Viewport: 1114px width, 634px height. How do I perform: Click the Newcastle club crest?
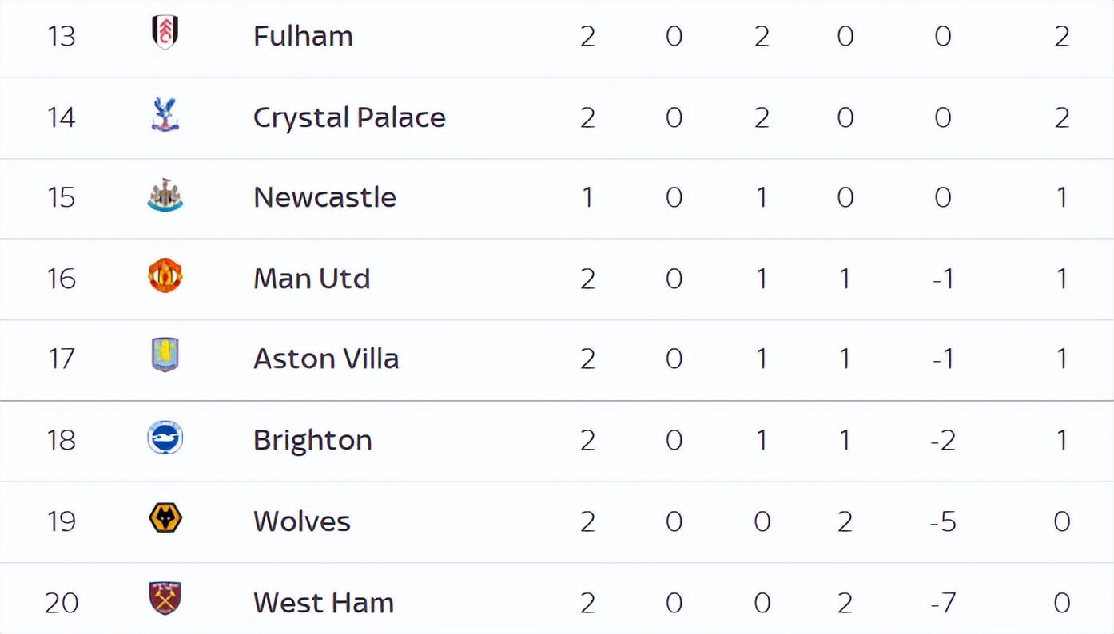(x=165, y=196)
